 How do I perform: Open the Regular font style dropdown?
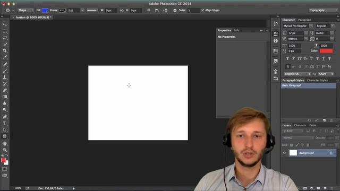coord(333,26)
